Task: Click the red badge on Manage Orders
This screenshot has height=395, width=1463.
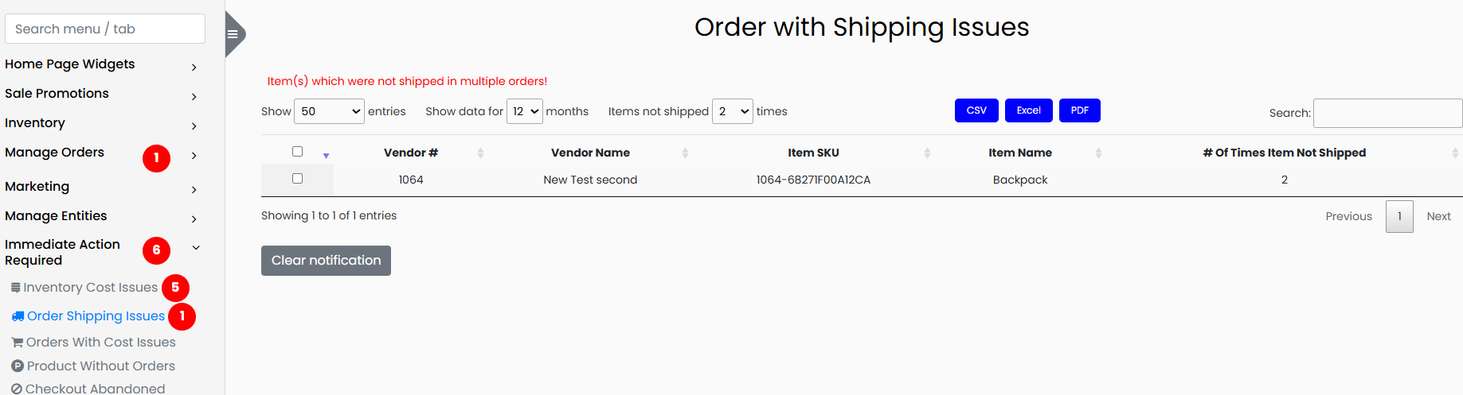Action: tap(156, 158)
